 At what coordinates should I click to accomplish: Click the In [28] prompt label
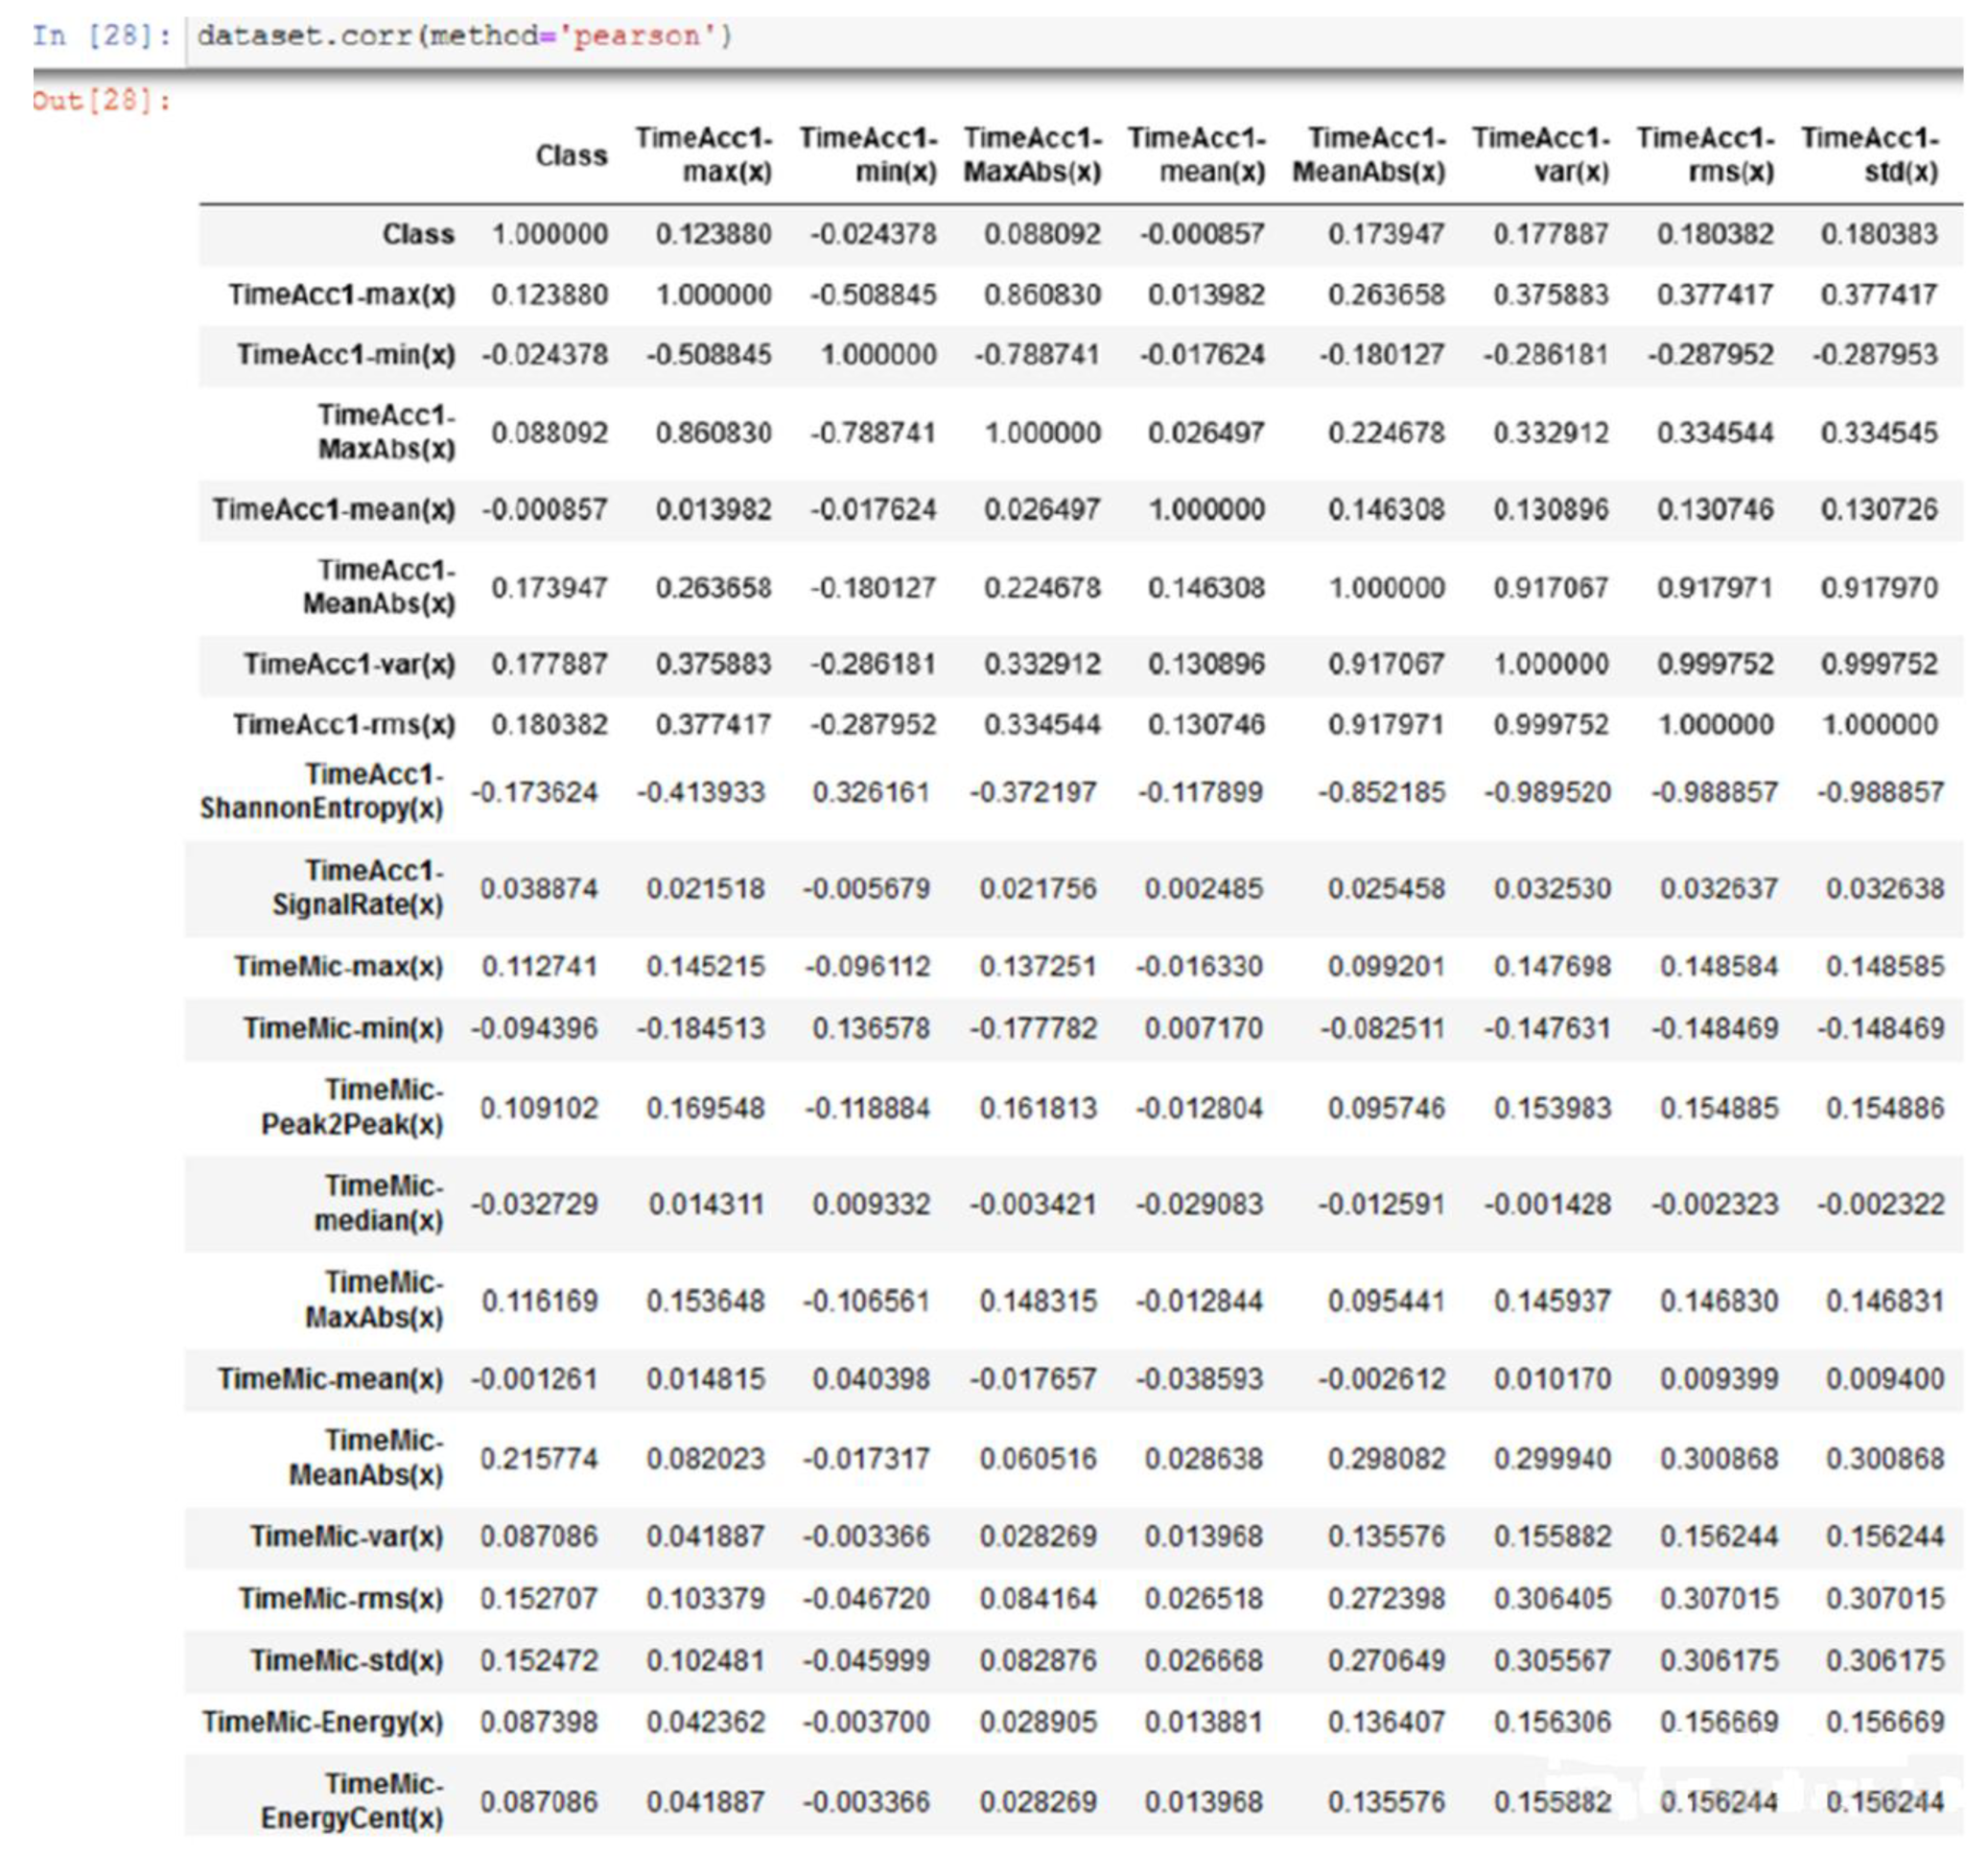(x=100, y=37)
